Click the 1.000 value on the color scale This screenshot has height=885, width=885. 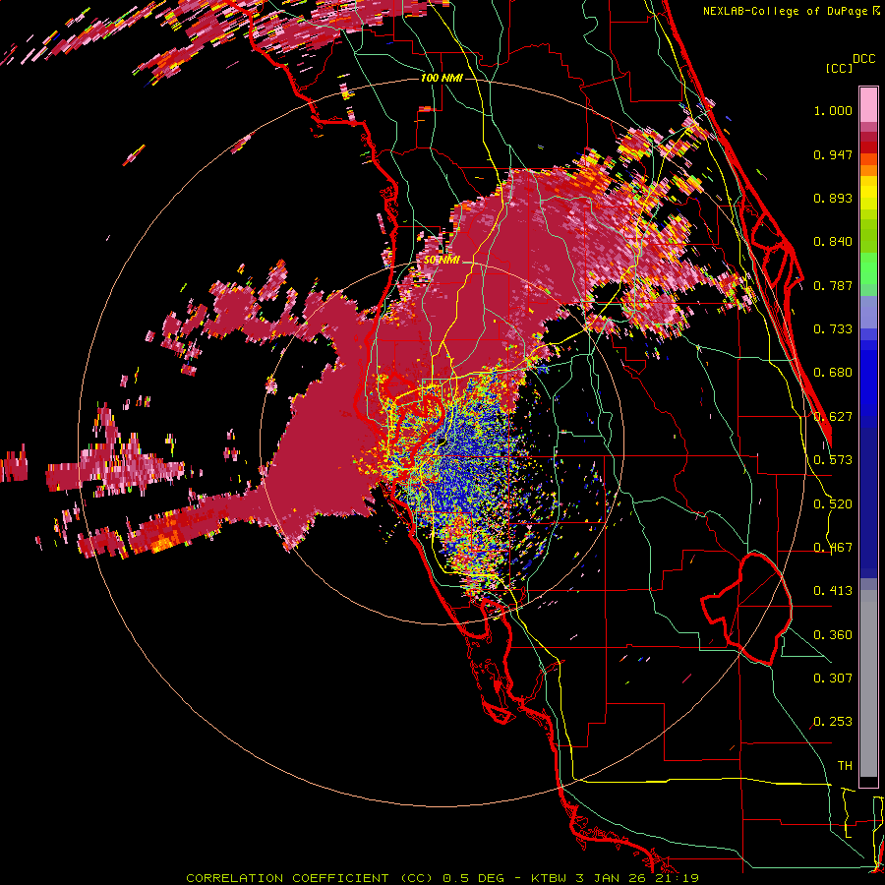click(x=833, y=110)
